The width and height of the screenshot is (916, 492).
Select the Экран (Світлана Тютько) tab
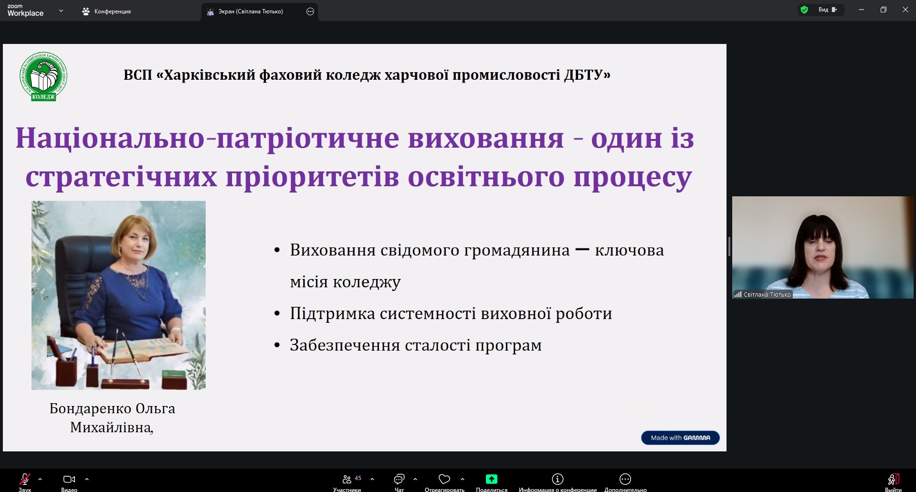click(x=251, y=11)
